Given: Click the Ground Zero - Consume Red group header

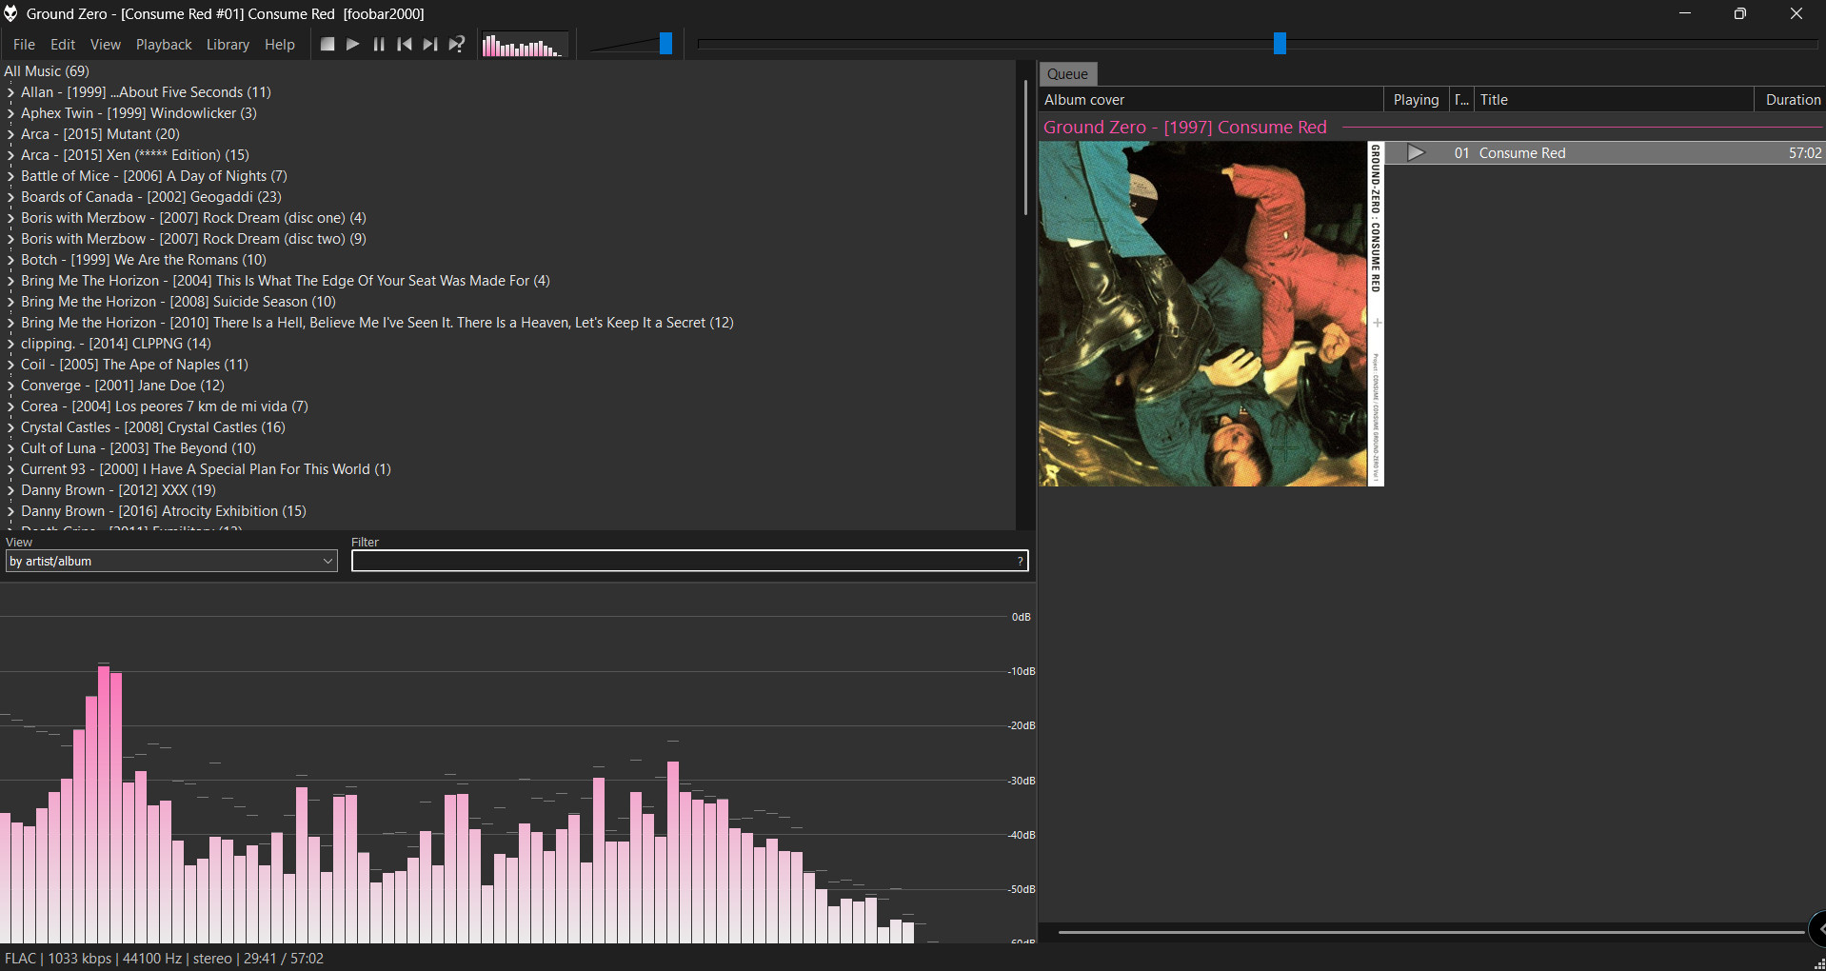Looking at the screenshot, I should click(1184, 128).
